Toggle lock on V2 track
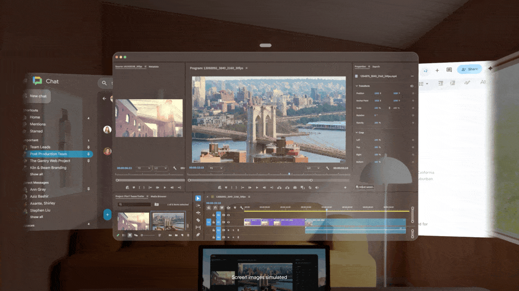The image size is (519, 291). pyautogui.click(x=214, y=215)
